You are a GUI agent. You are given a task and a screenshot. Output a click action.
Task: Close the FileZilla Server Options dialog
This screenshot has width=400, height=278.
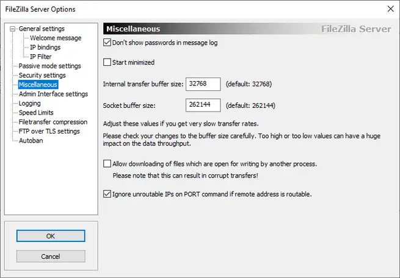click(390, 9)
